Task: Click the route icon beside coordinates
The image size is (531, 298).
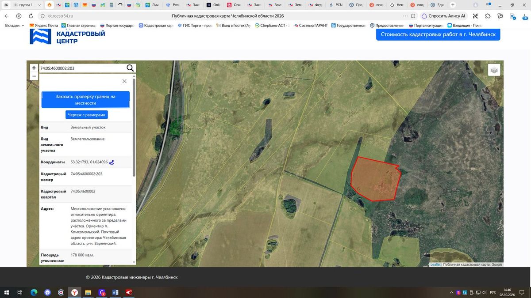Action: [x=112, y=162]
